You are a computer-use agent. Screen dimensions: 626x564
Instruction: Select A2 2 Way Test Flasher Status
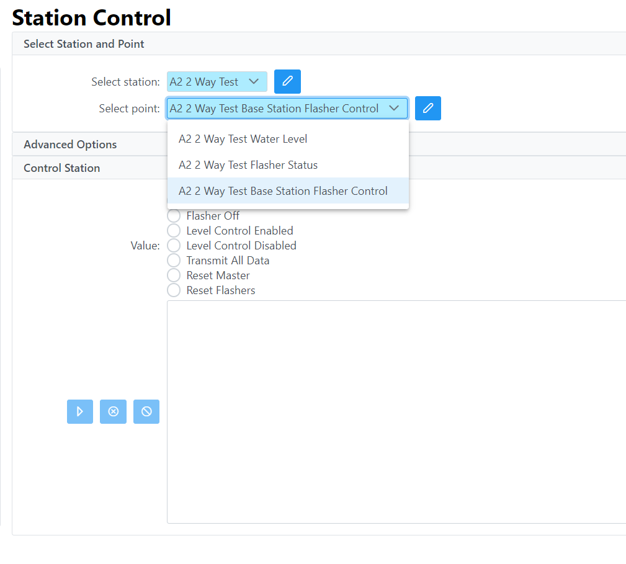[x=248, y=165]
